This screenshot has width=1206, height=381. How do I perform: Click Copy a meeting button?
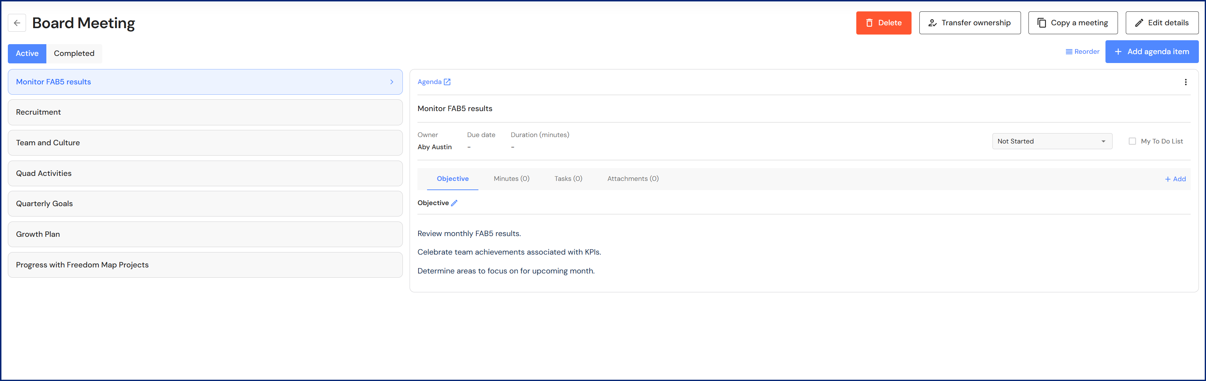point(1073,23)
